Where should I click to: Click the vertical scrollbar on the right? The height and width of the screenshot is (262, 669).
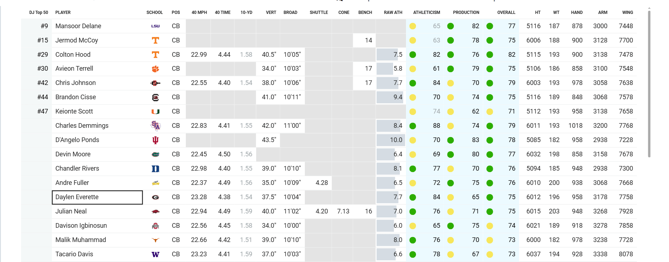[x=649, y=84]
